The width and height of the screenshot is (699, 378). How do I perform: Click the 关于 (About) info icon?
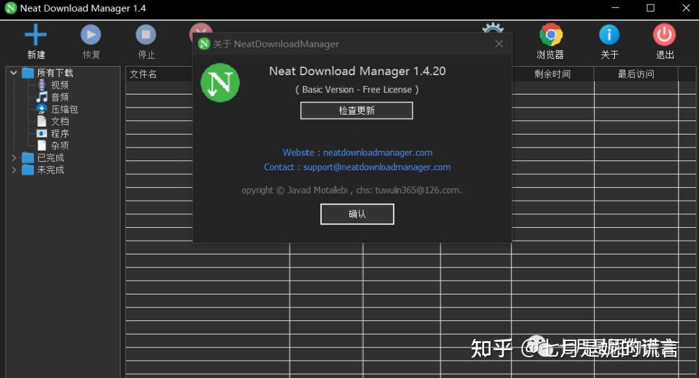pos(609,35)
